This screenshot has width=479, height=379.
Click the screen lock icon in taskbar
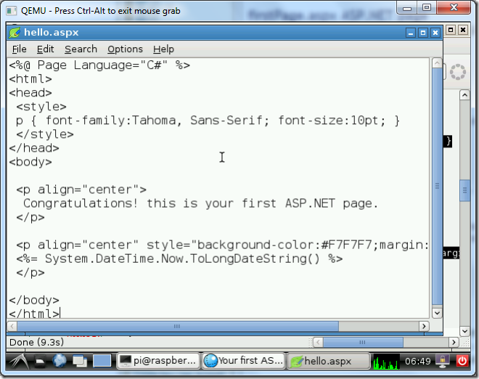pos(442,361)
